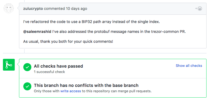Click green checkmark beside All checks have passed
This screenshot has width=210, height=100.
[x=27, y=67]
